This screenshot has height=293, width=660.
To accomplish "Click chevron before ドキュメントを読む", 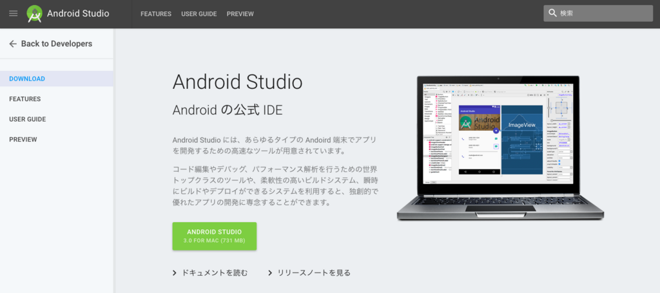I will [174, 273].
